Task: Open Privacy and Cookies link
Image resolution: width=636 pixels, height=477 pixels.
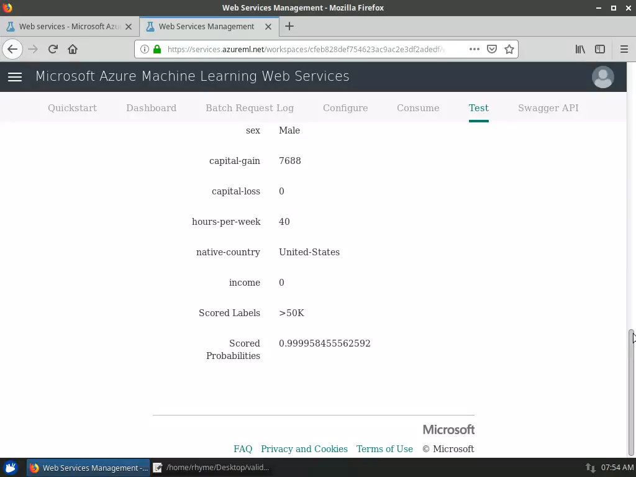Action: coord(304,448)
